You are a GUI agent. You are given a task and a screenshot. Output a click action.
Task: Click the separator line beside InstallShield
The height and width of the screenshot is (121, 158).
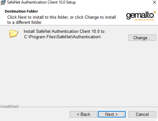pyautogui.click(x=89, y=107)
